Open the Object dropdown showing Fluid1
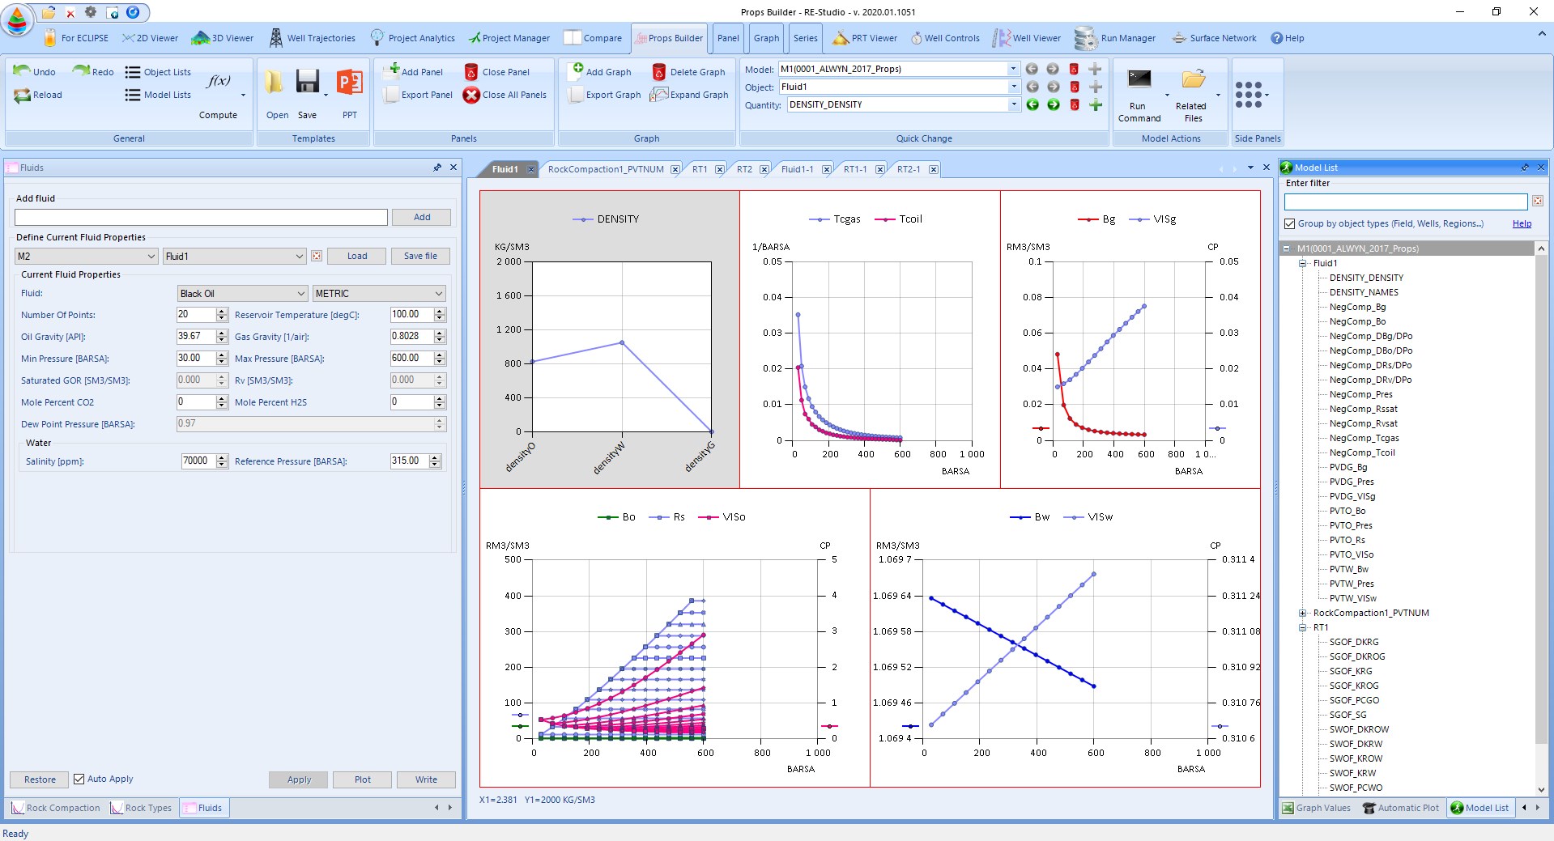The image size is (1554, 841). 1013,87
